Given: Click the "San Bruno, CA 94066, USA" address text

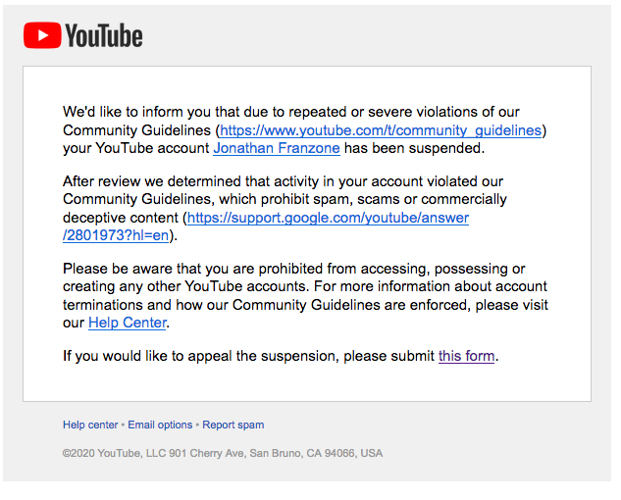Looking at the screenshot, I should click(x=316, y=453).
